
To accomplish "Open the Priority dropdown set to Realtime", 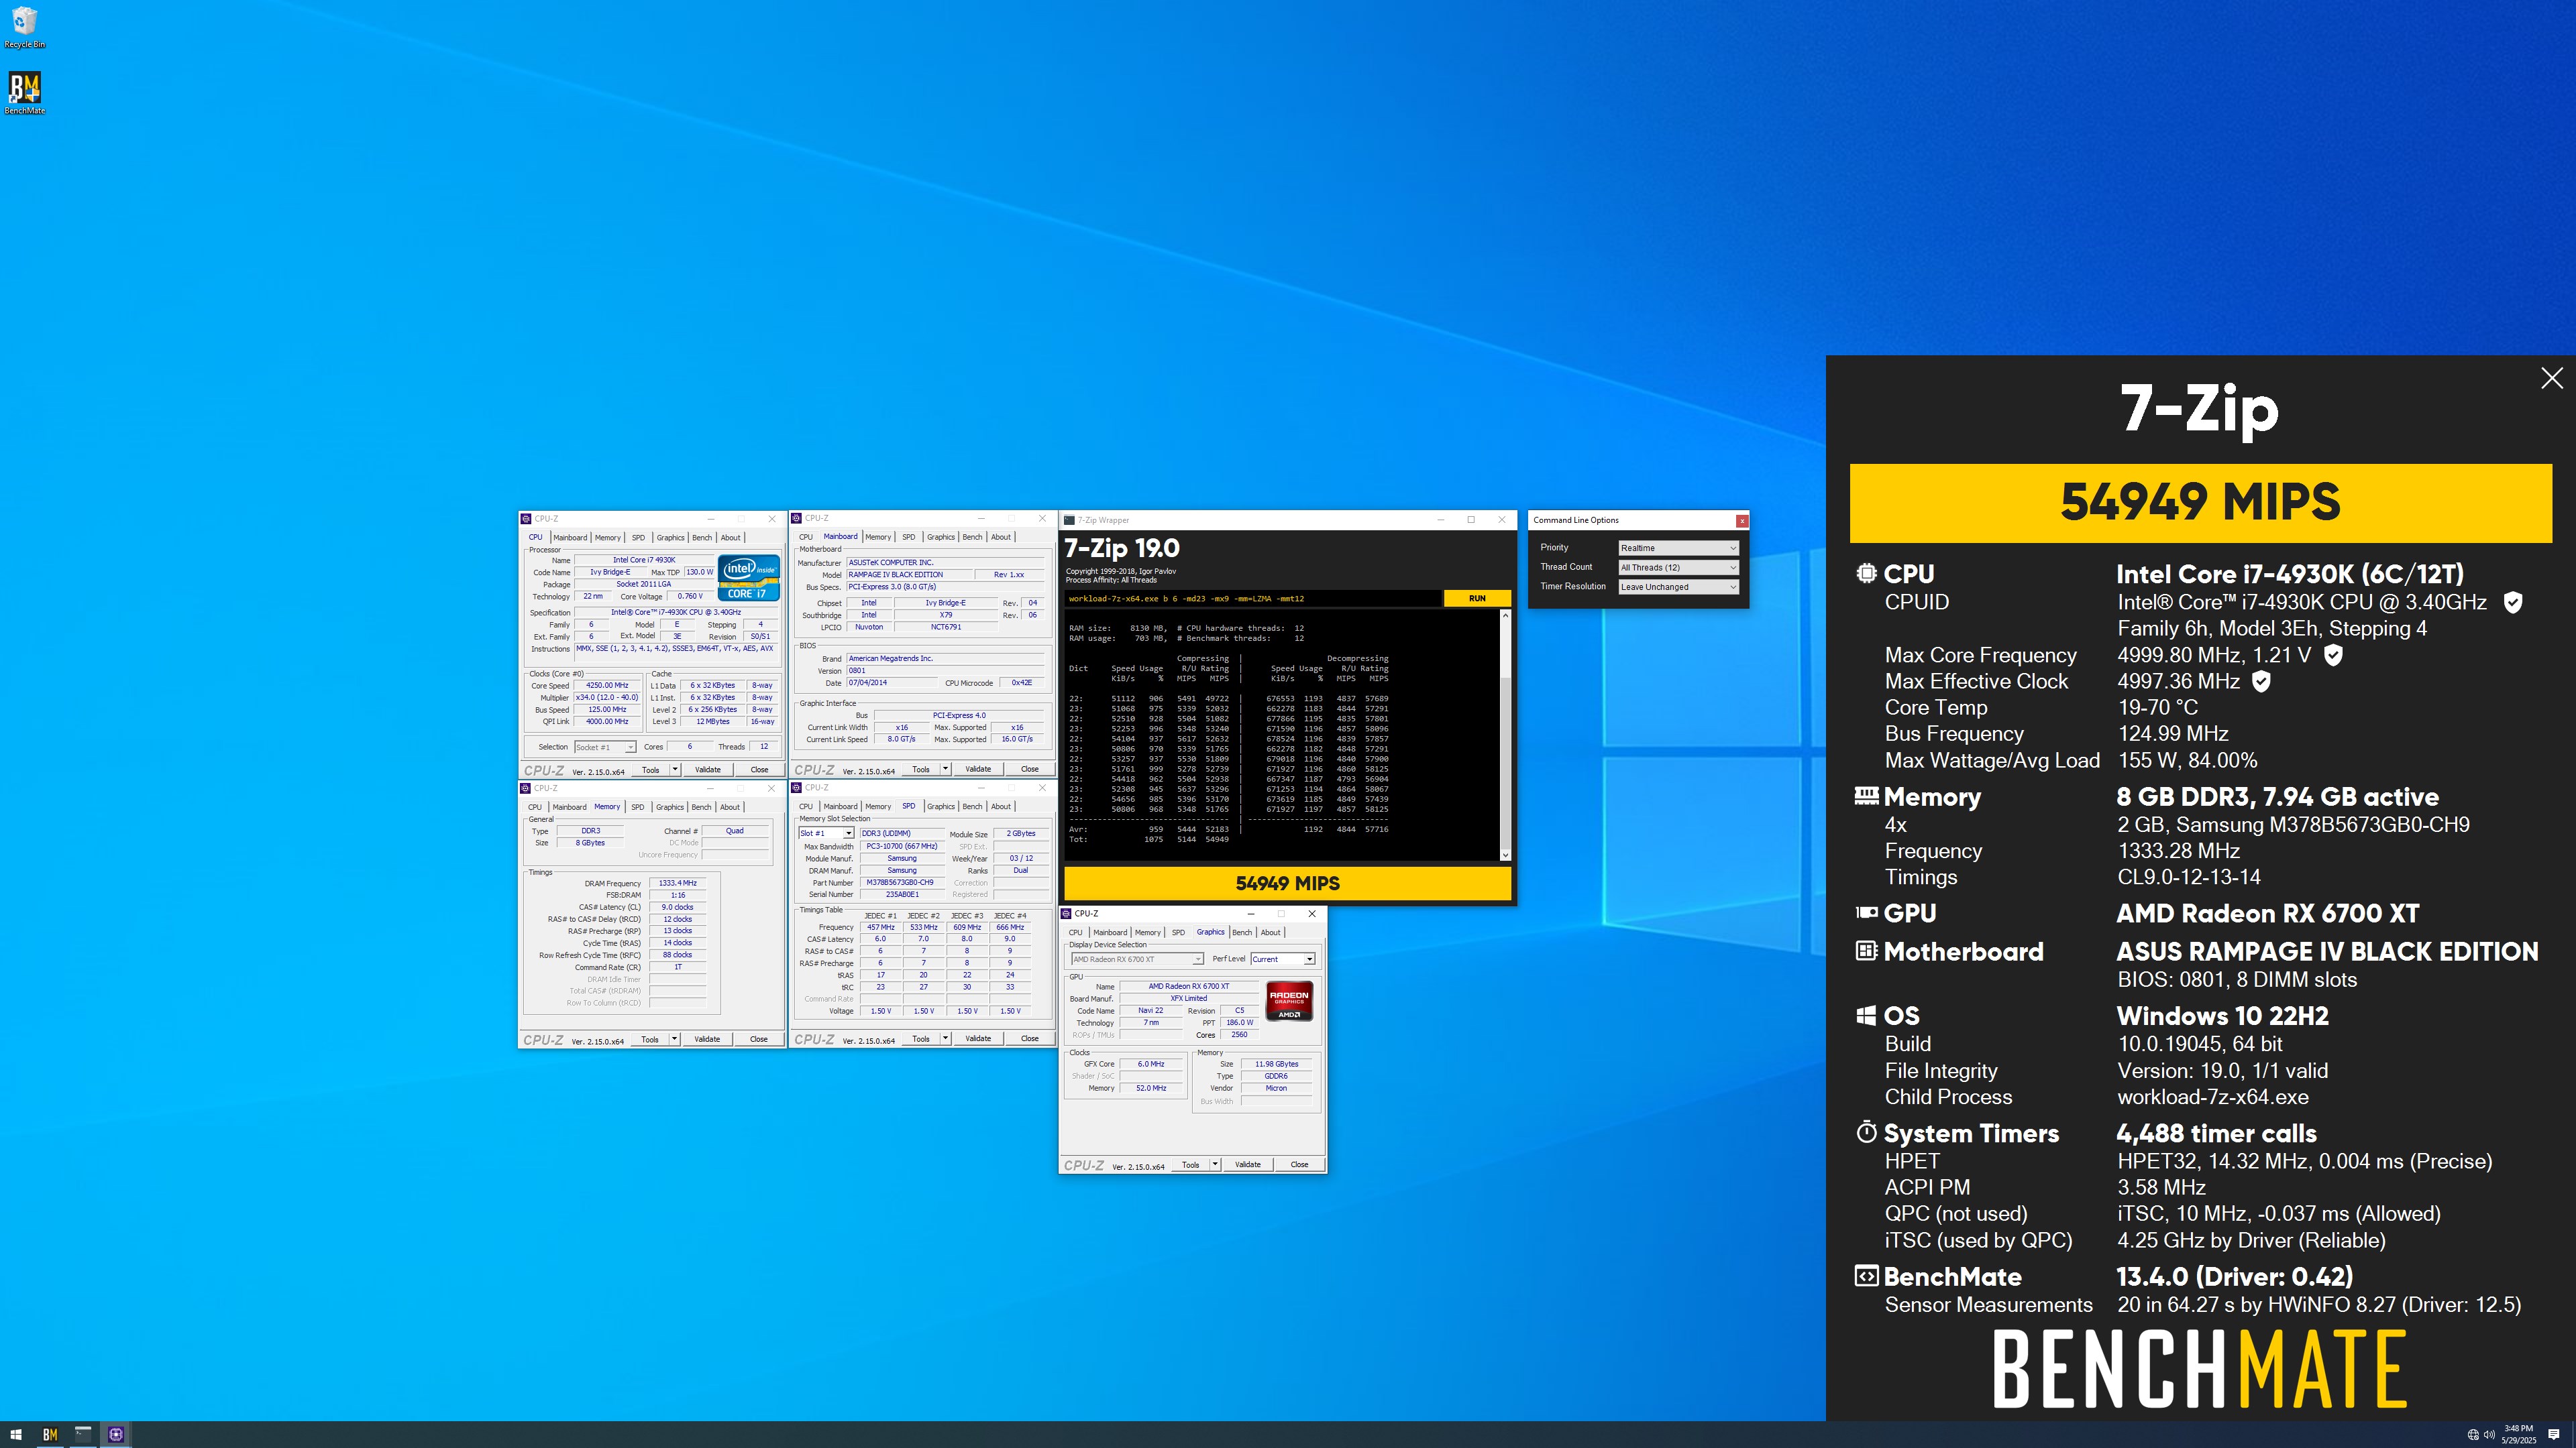I will point(1678,548).
